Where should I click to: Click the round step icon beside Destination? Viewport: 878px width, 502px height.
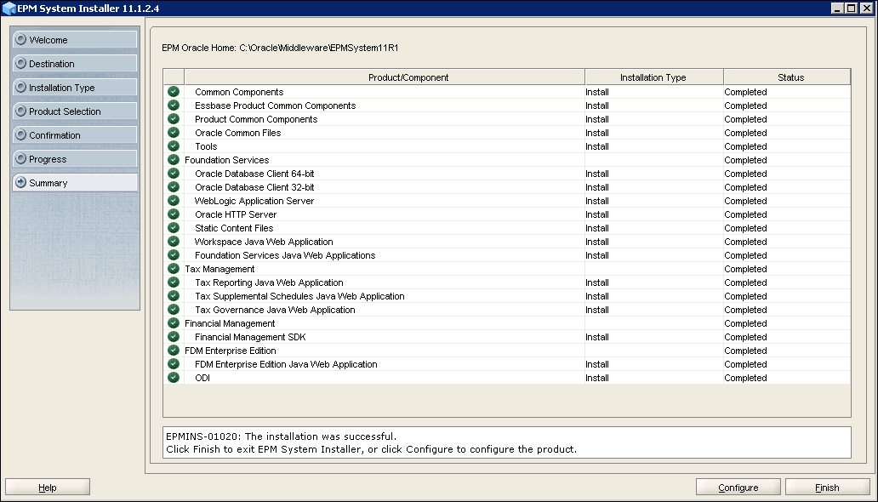click(x=21, y=63)
